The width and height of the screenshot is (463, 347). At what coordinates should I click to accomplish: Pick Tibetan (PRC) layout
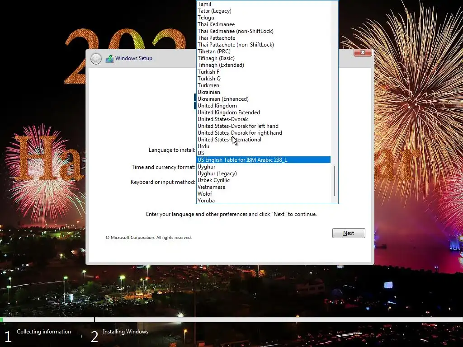click(x=264, y=52)
